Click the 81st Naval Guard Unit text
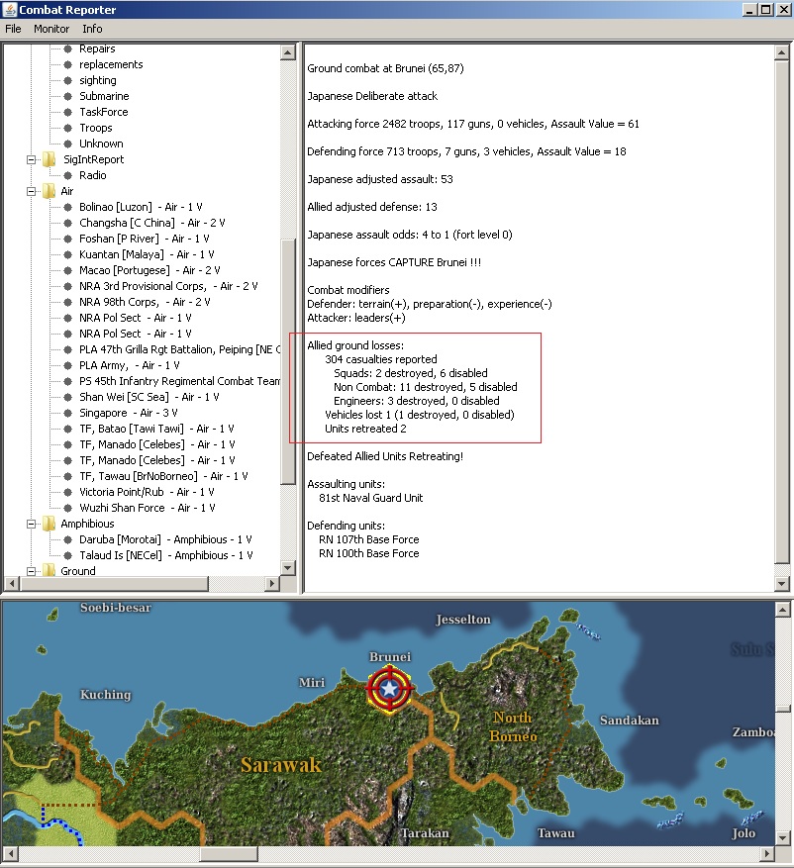 371,498
